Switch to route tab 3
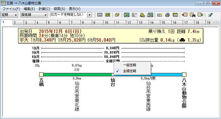Image resolution: width=221 pixels, height=119 pixels. [x=30, y=23]
